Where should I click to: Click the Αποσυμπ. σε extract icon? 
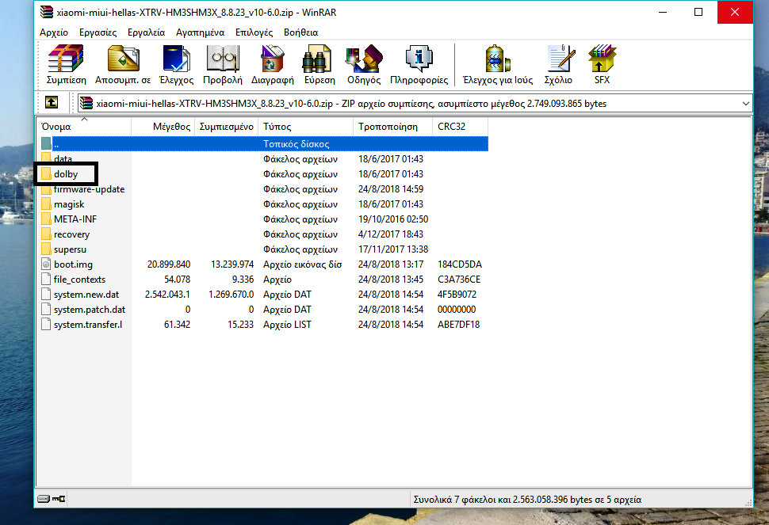(x=123, y=65)
